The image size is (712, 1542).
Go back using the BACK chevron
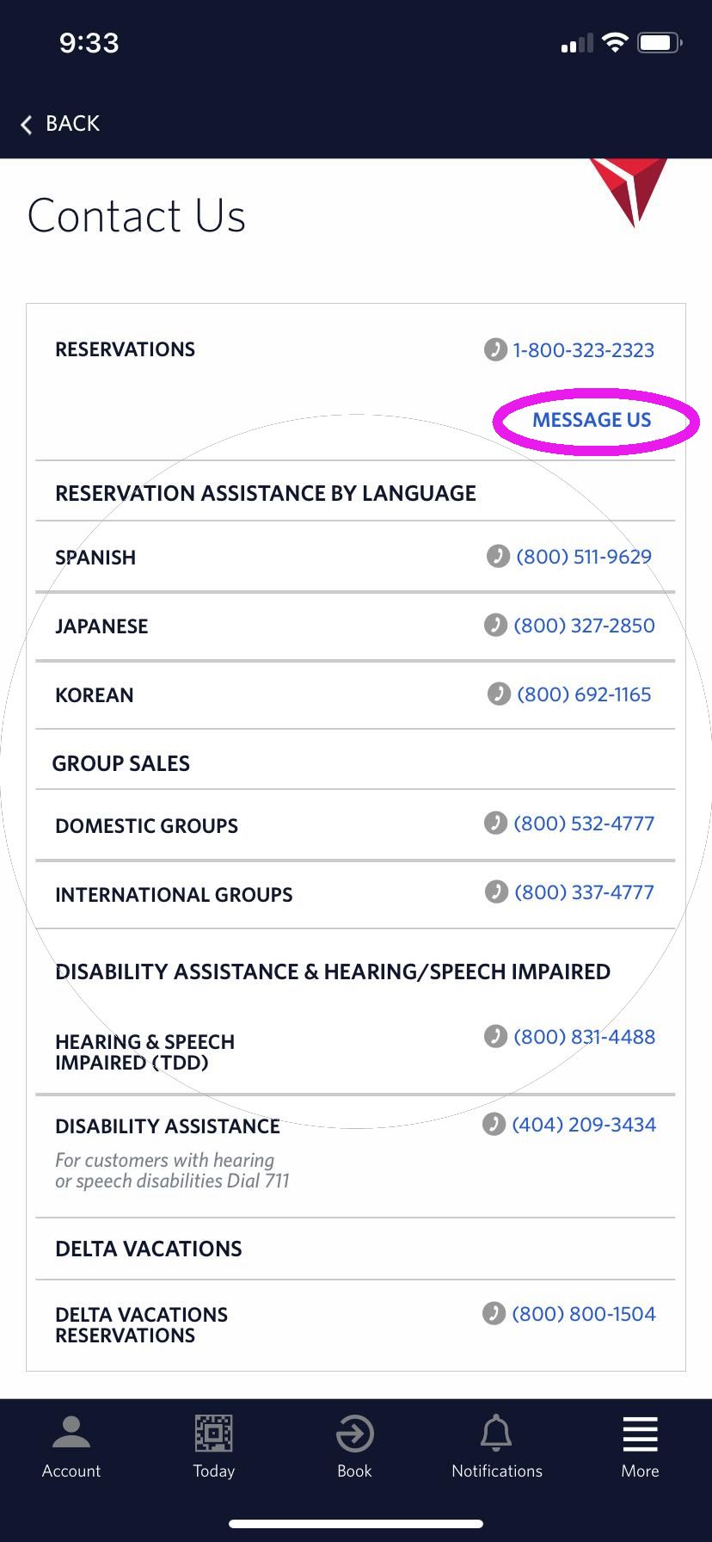[x=58, y=123]
